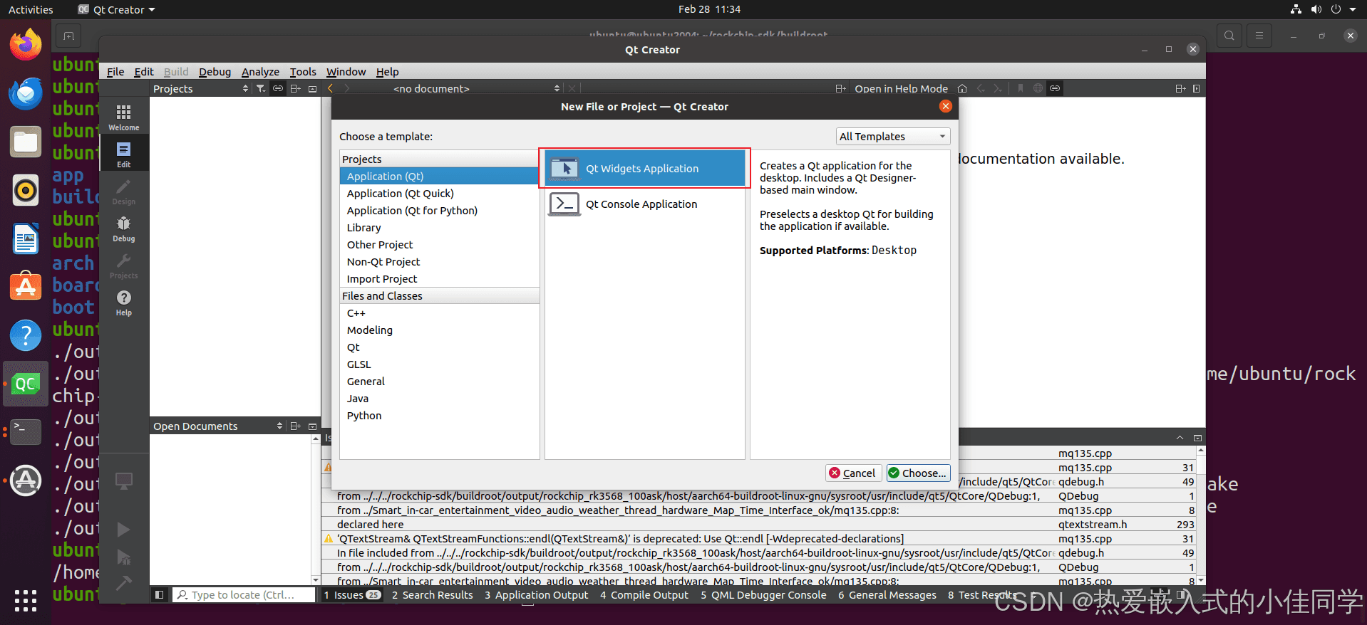Select Application (Qt Quick) category
This screenshot has height=625, width=1367.
(x=440, y=193)
